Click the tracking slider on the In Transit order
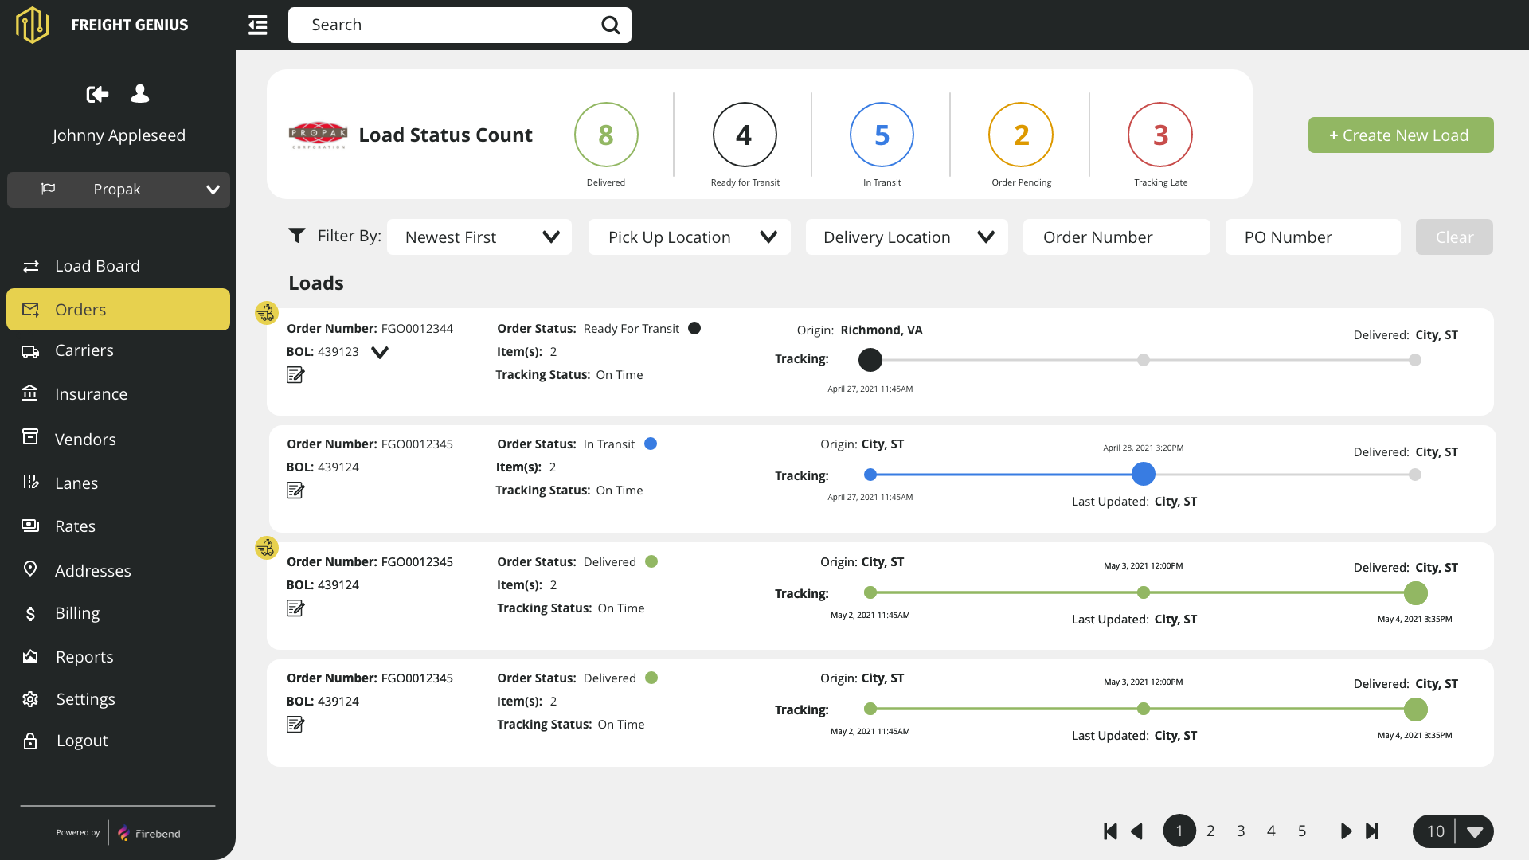 coord(1144,474)
